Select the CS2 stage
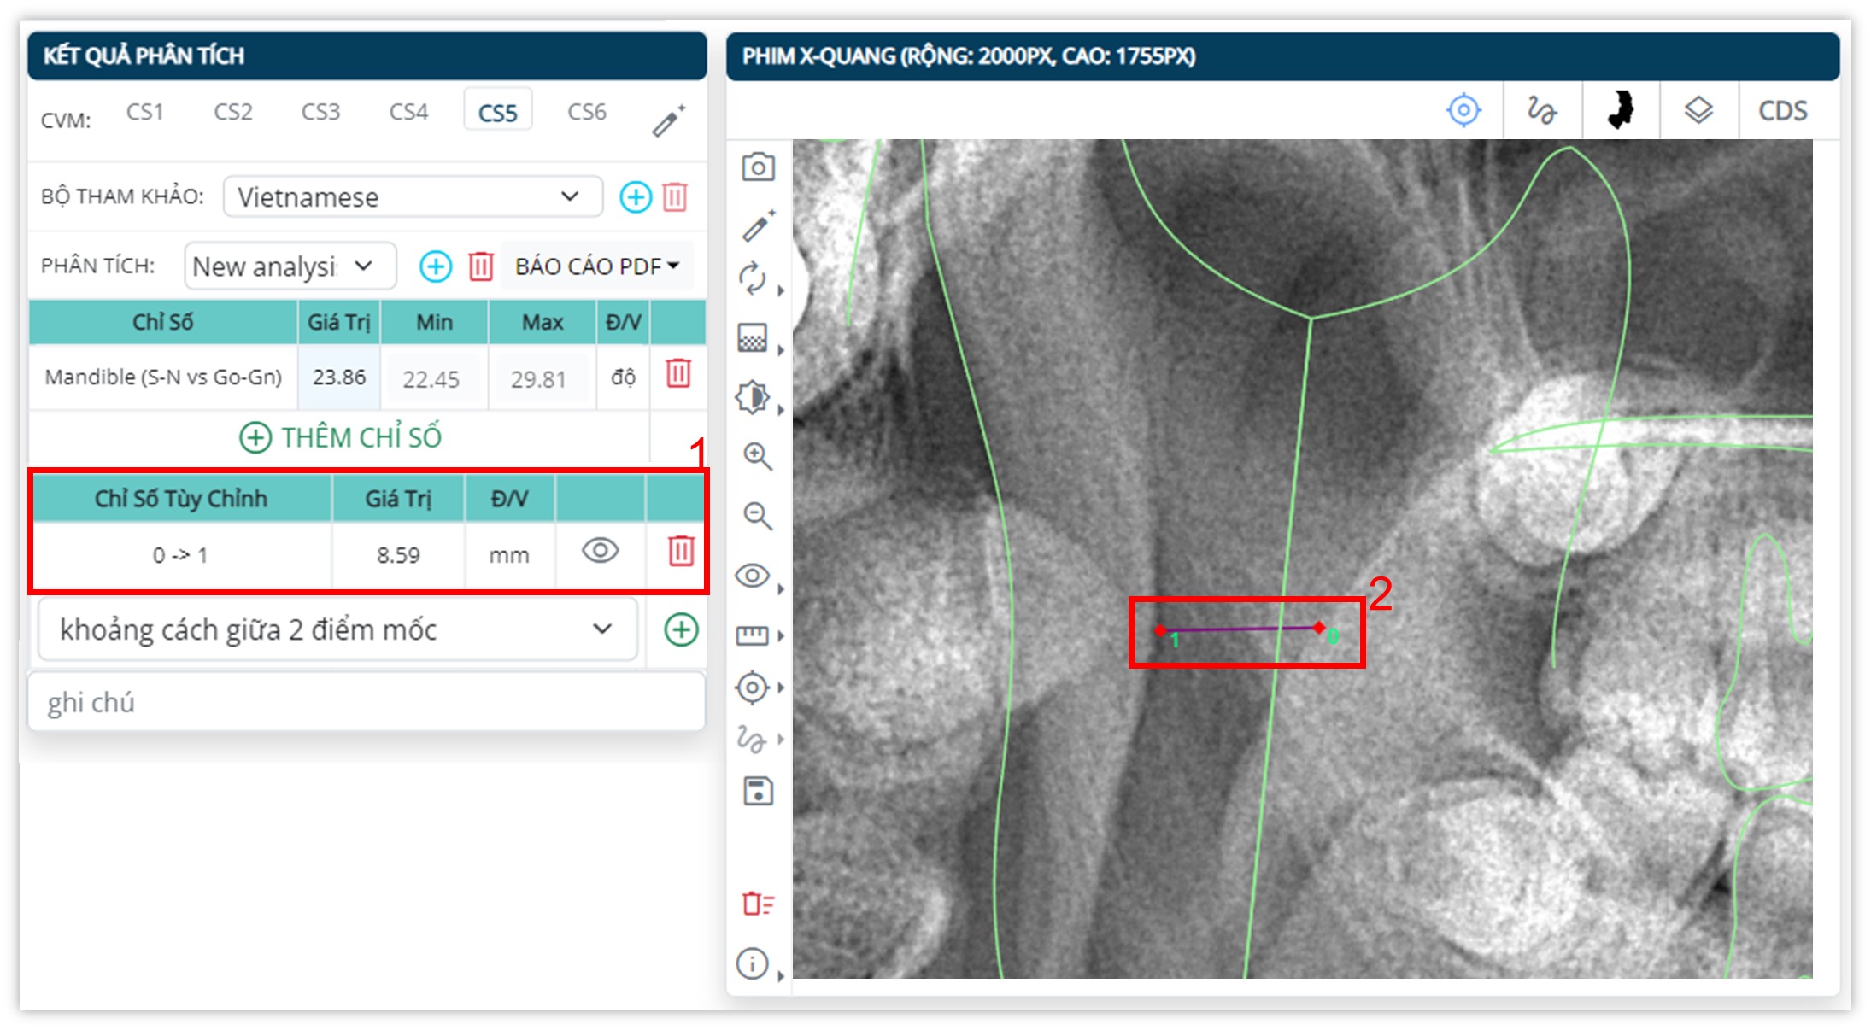 (x=233, y=112)
